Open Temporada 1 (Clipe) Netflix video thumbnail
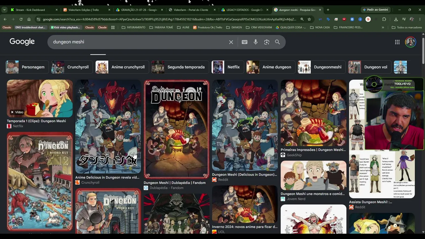425x239 pixels. [x=40, y=99]
